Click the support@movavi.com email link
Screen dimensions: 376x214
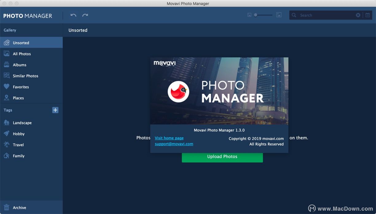[174, 144]
